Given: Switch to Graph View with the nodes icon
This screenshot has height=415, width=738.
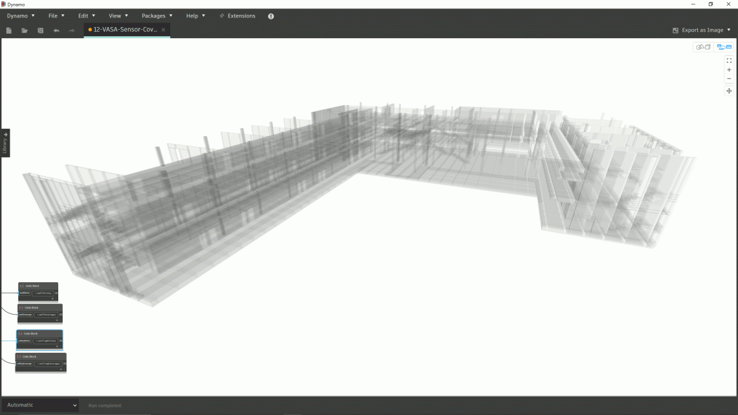Looking at the screenshot, I should [724, 47].
